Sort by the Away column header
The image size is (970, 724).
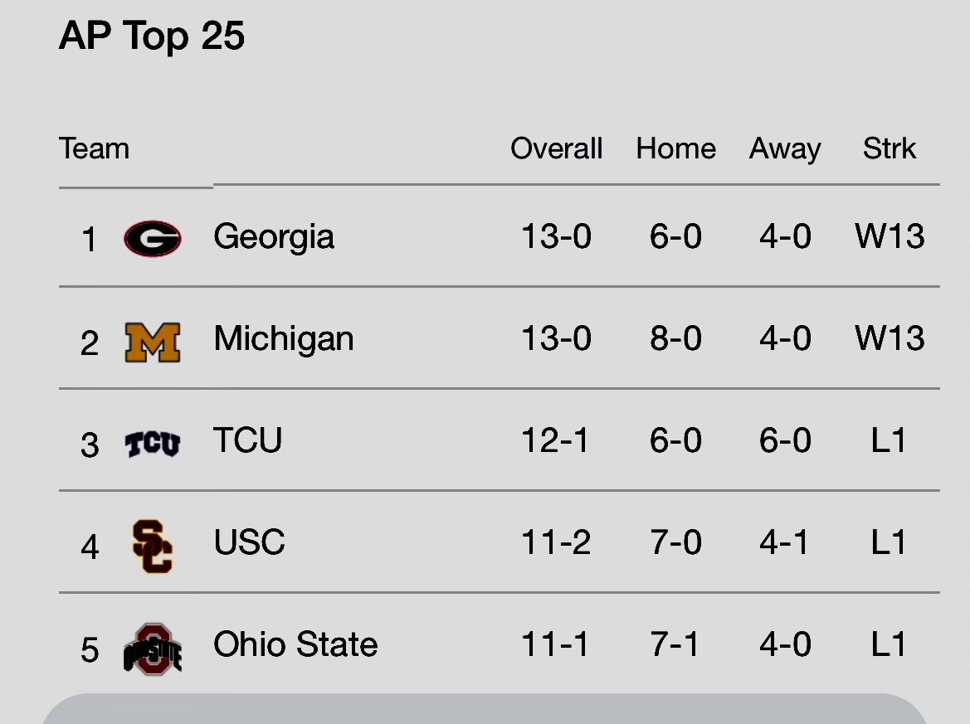tap(785, 149)
